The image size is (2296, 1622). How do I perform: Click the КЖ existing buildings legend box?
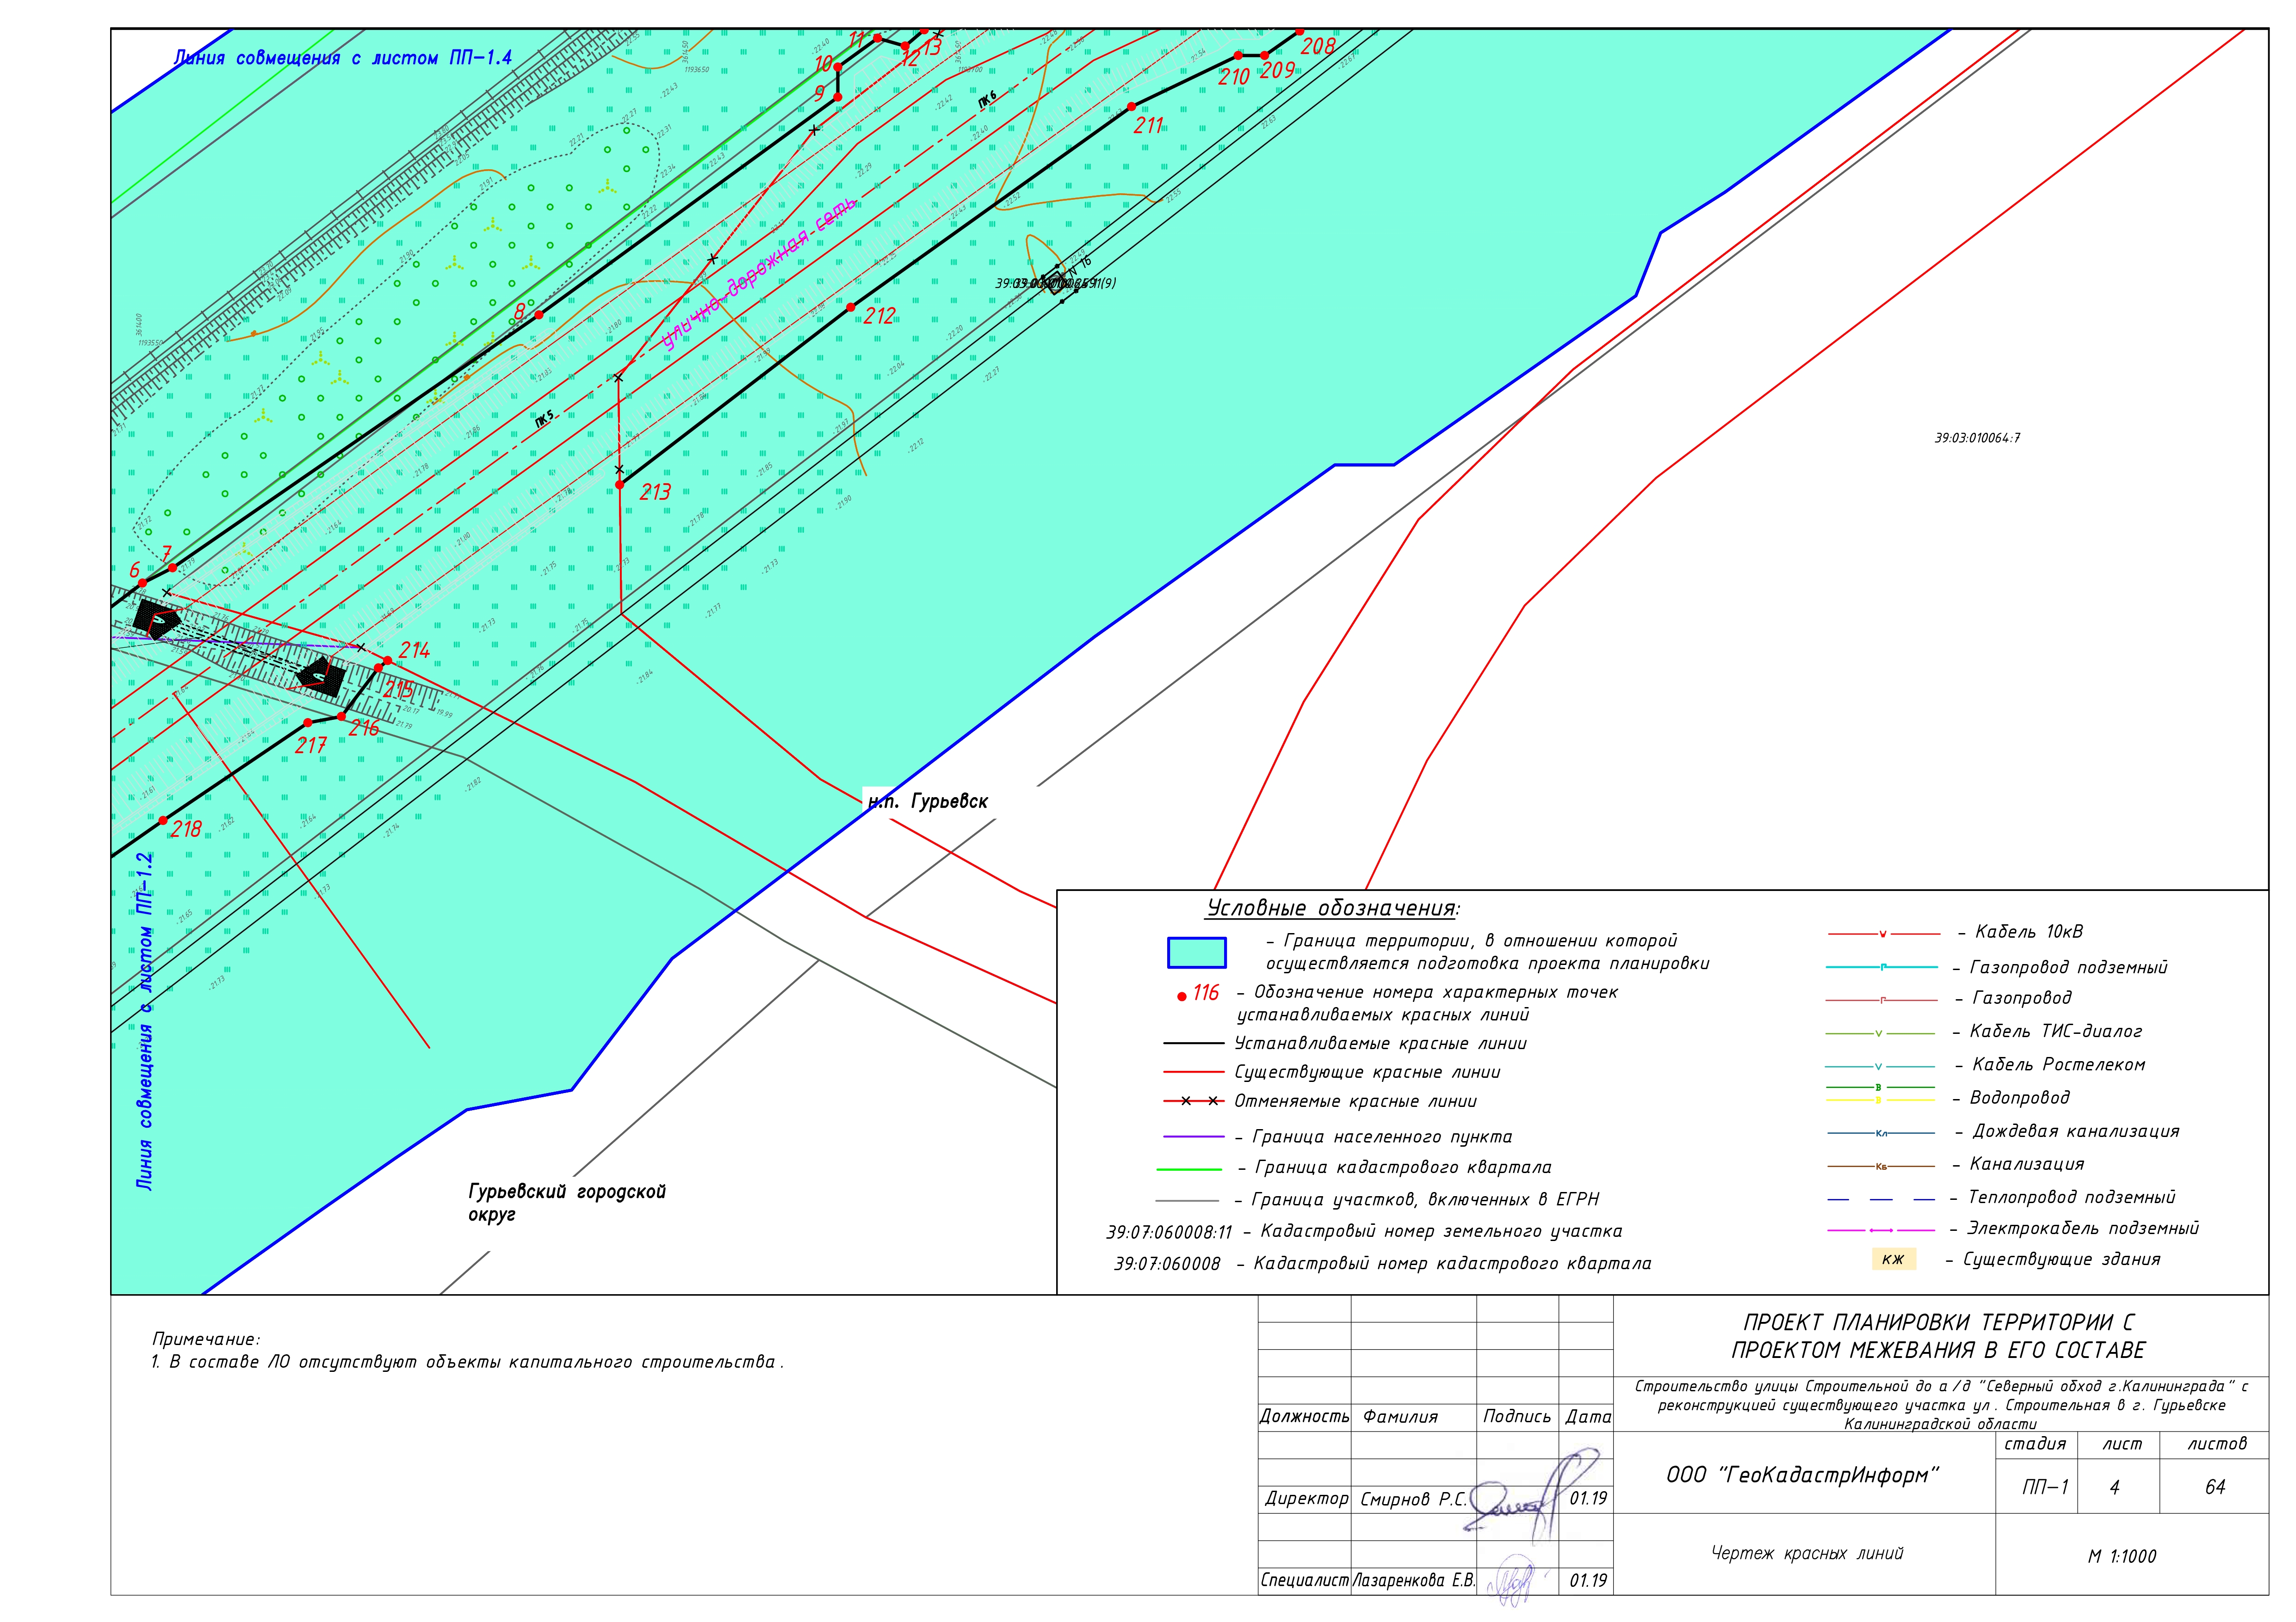(x=1893, y=1259)
